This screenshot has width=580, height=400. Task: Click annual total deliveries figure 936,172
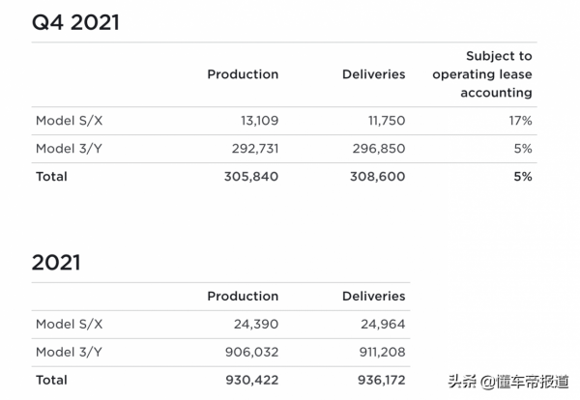(375, 381)
